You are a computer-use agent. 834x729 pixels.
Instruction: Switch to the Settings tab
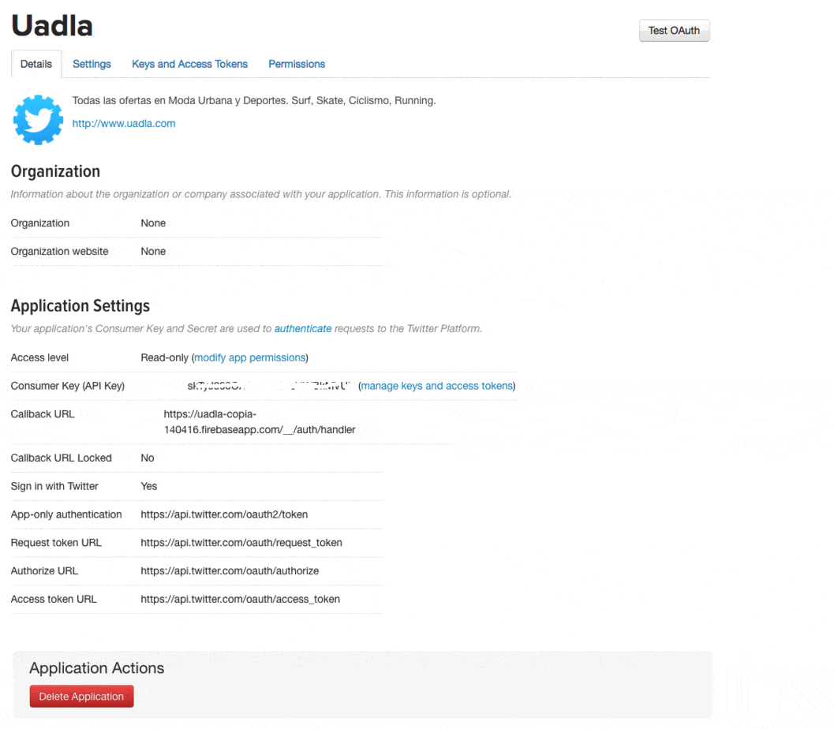(92, 64)
